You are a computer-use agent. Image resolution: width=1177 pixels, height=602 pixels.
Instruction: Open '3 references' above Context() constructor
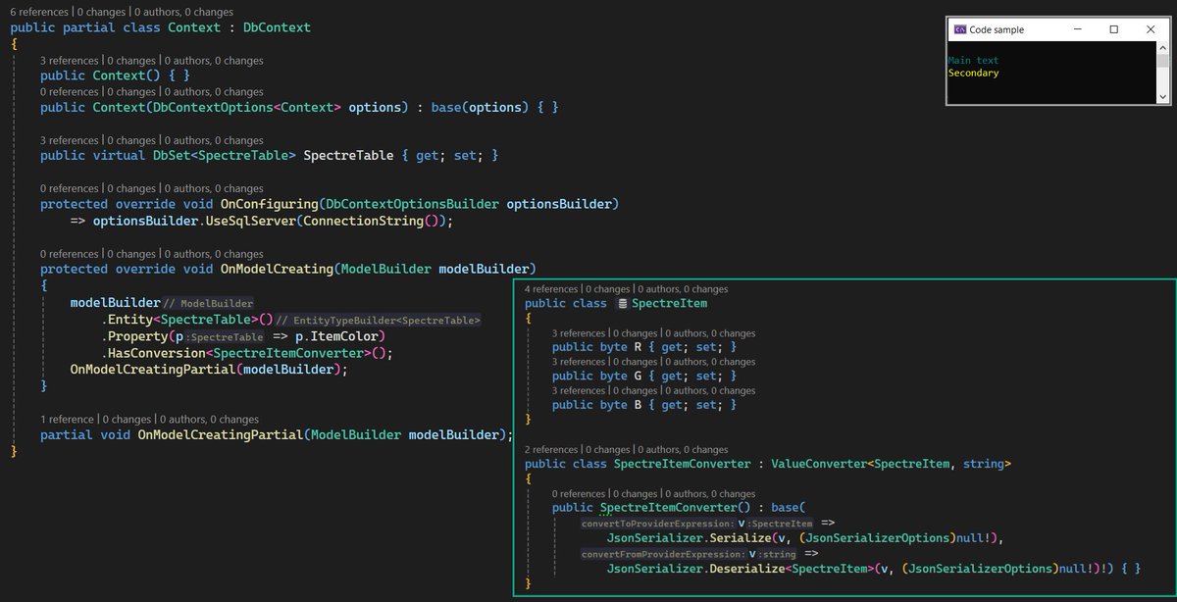coord(70,60)
